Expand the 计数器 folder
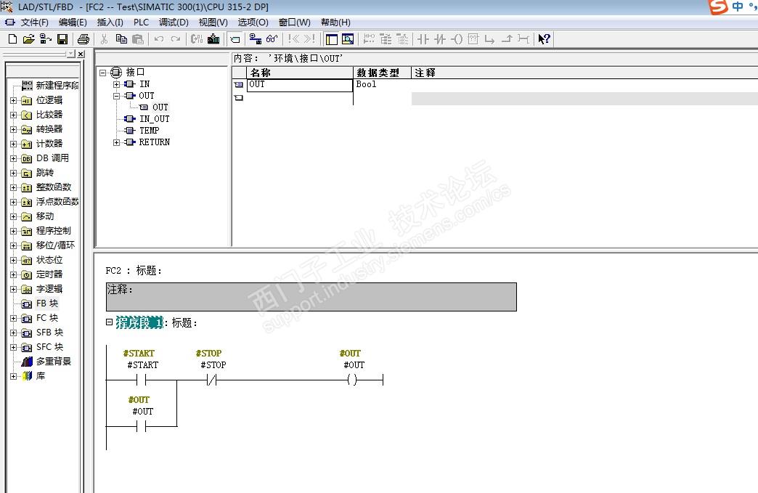Screen dimensions: 758x493 coord(14,144)
